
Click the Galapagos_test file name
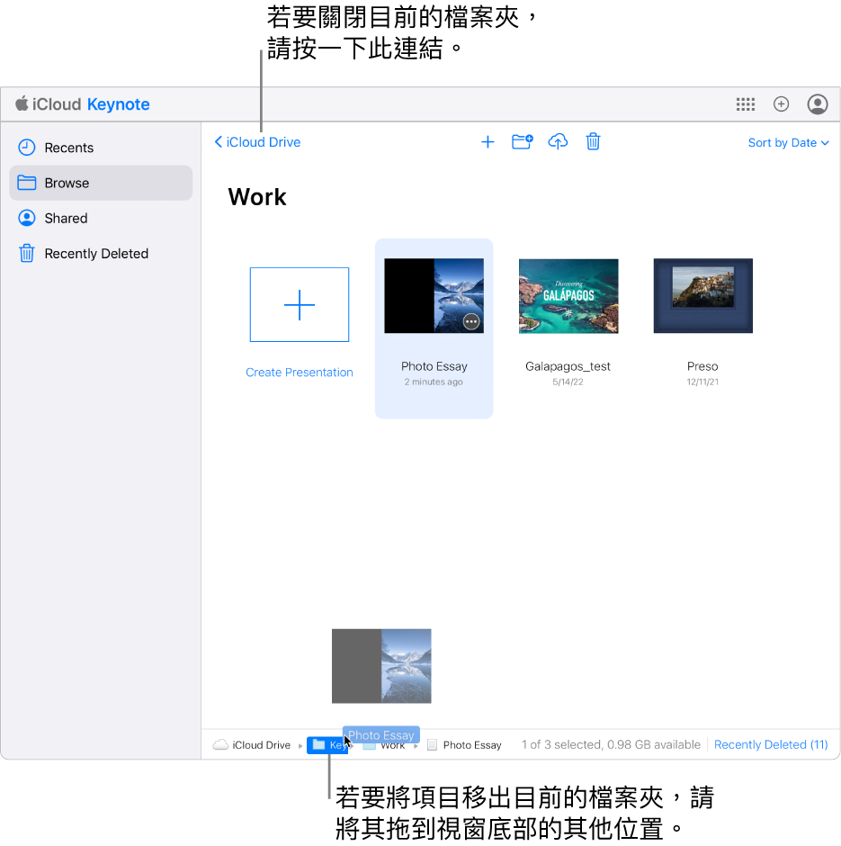click(568, 366)
